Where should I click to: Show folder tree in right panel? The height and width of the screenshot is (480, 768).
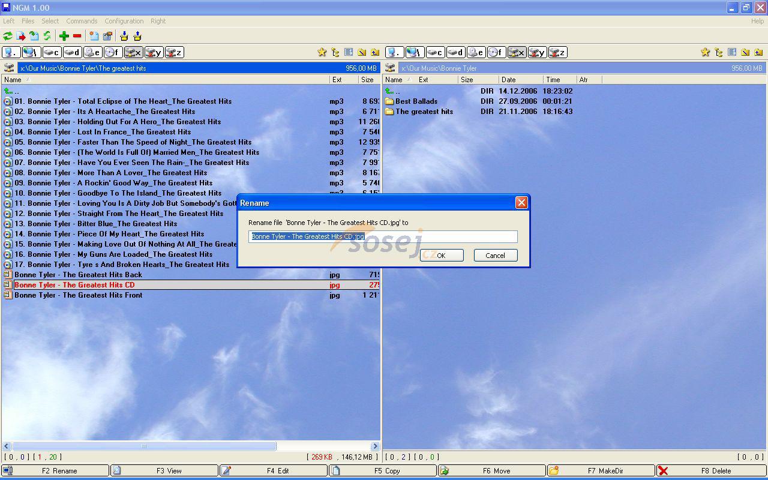719,52
